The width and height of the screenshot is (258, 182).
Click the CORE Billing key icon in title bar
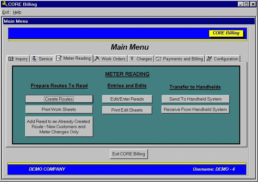point(5,4)
